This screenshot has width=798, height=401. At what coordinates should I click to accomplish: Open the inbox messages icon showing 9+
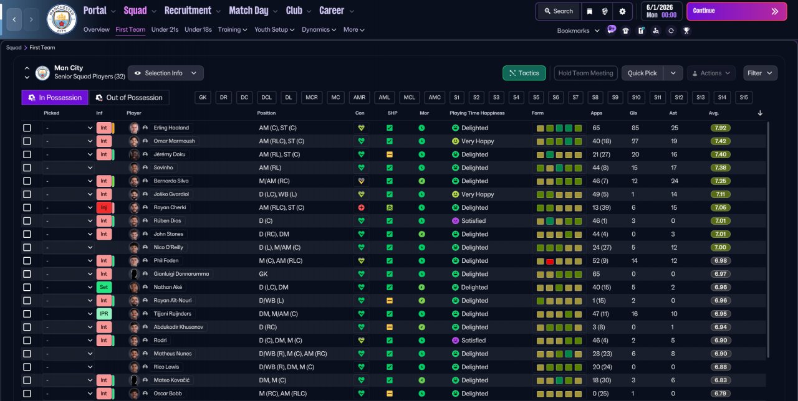(x=612, y=30)
